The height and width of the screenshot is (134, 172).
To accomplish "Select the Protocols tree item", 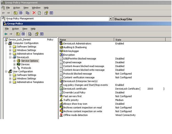I will (x=26, y=68).
